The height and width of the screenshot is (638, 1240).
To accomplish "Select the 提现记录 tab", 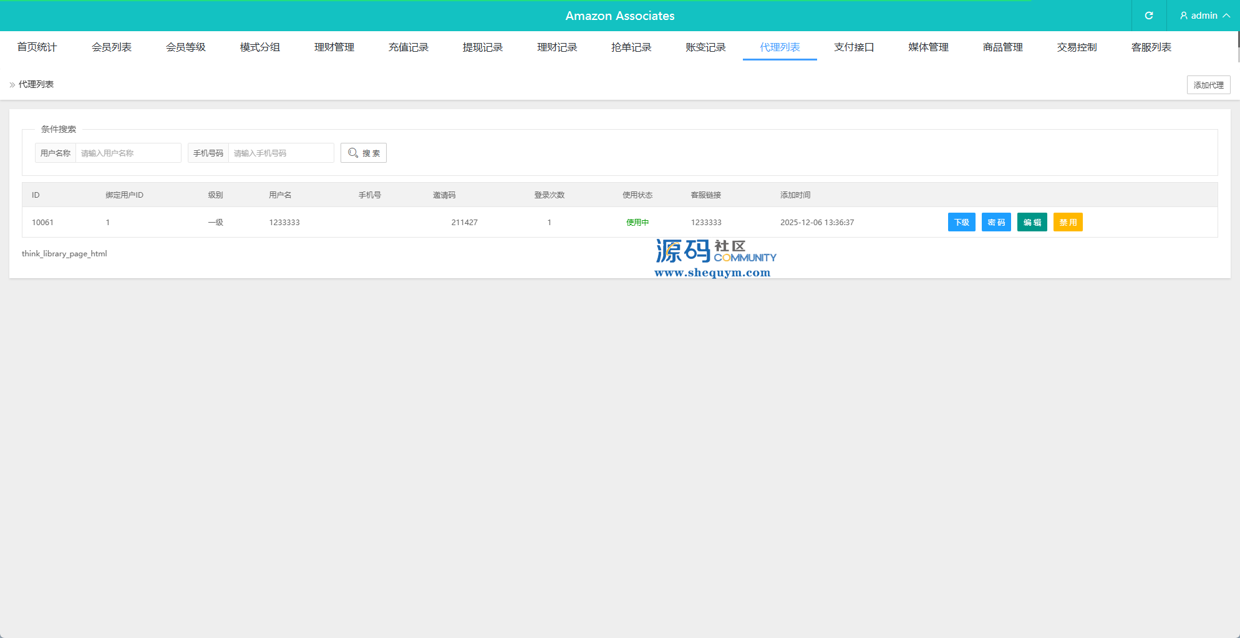I will click(x=483, y=47).
